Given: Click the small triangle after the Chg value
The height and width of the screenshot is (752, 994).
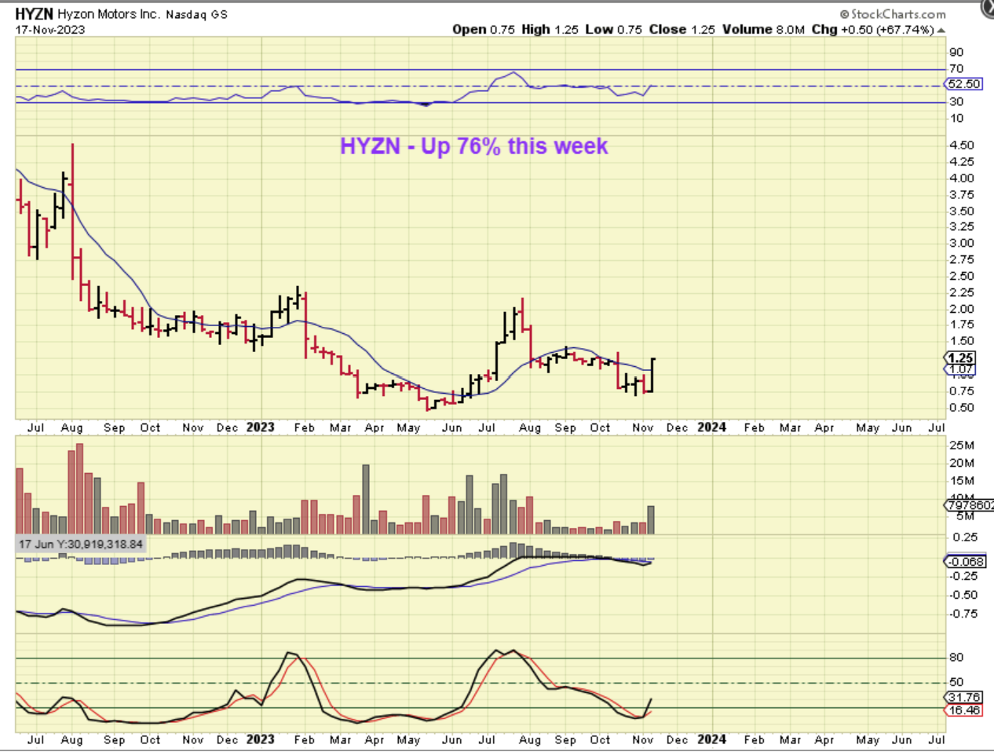Looking at the screenshot, I should click(941, 30).
